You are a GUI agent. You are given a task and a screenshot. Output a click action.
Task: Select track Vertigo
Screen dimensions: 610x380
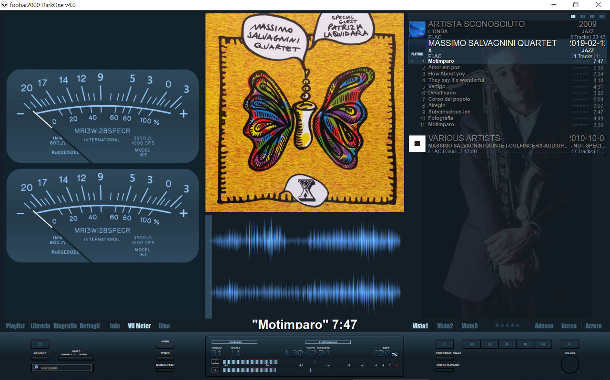pos(508,87)
